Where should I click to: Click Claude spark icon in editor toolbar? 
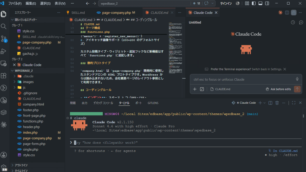pyautogui.click(x=280, y=12)
